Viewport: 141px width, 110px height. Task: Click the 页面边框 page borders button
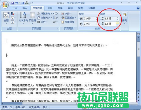click(68, 22)
